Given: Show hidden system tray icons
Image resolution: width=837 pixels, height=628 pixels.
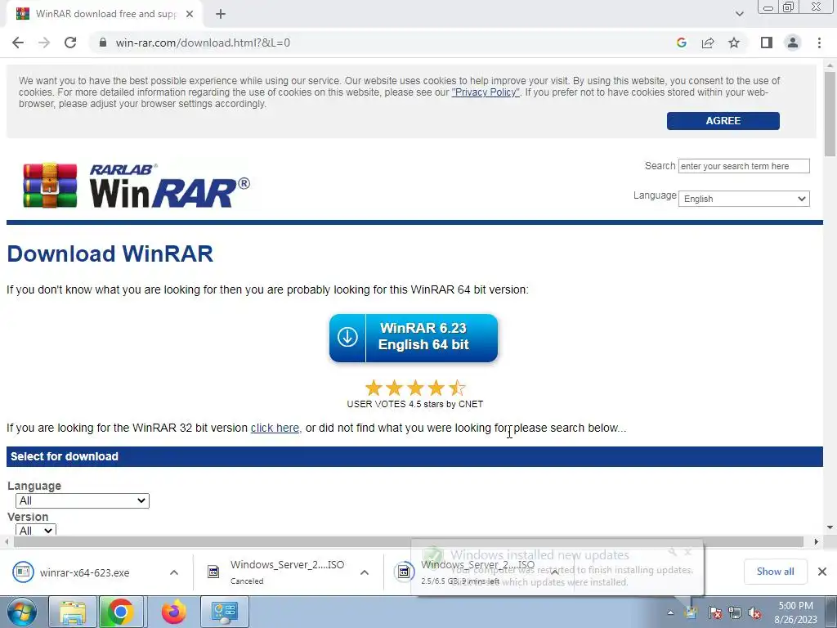Looking at the screenshot, I should click(670, 612).
